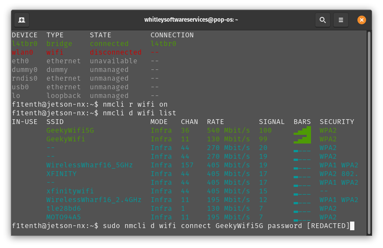Select the GeekyWifi5G SSID in the list

(70, 131)
